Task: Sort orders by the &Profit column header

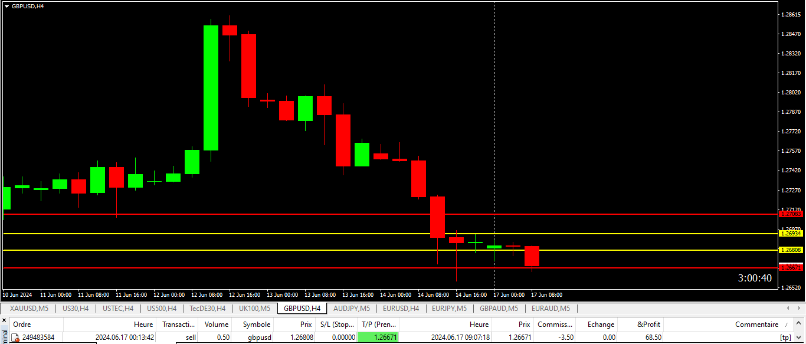Action: [x=649, y=325]
